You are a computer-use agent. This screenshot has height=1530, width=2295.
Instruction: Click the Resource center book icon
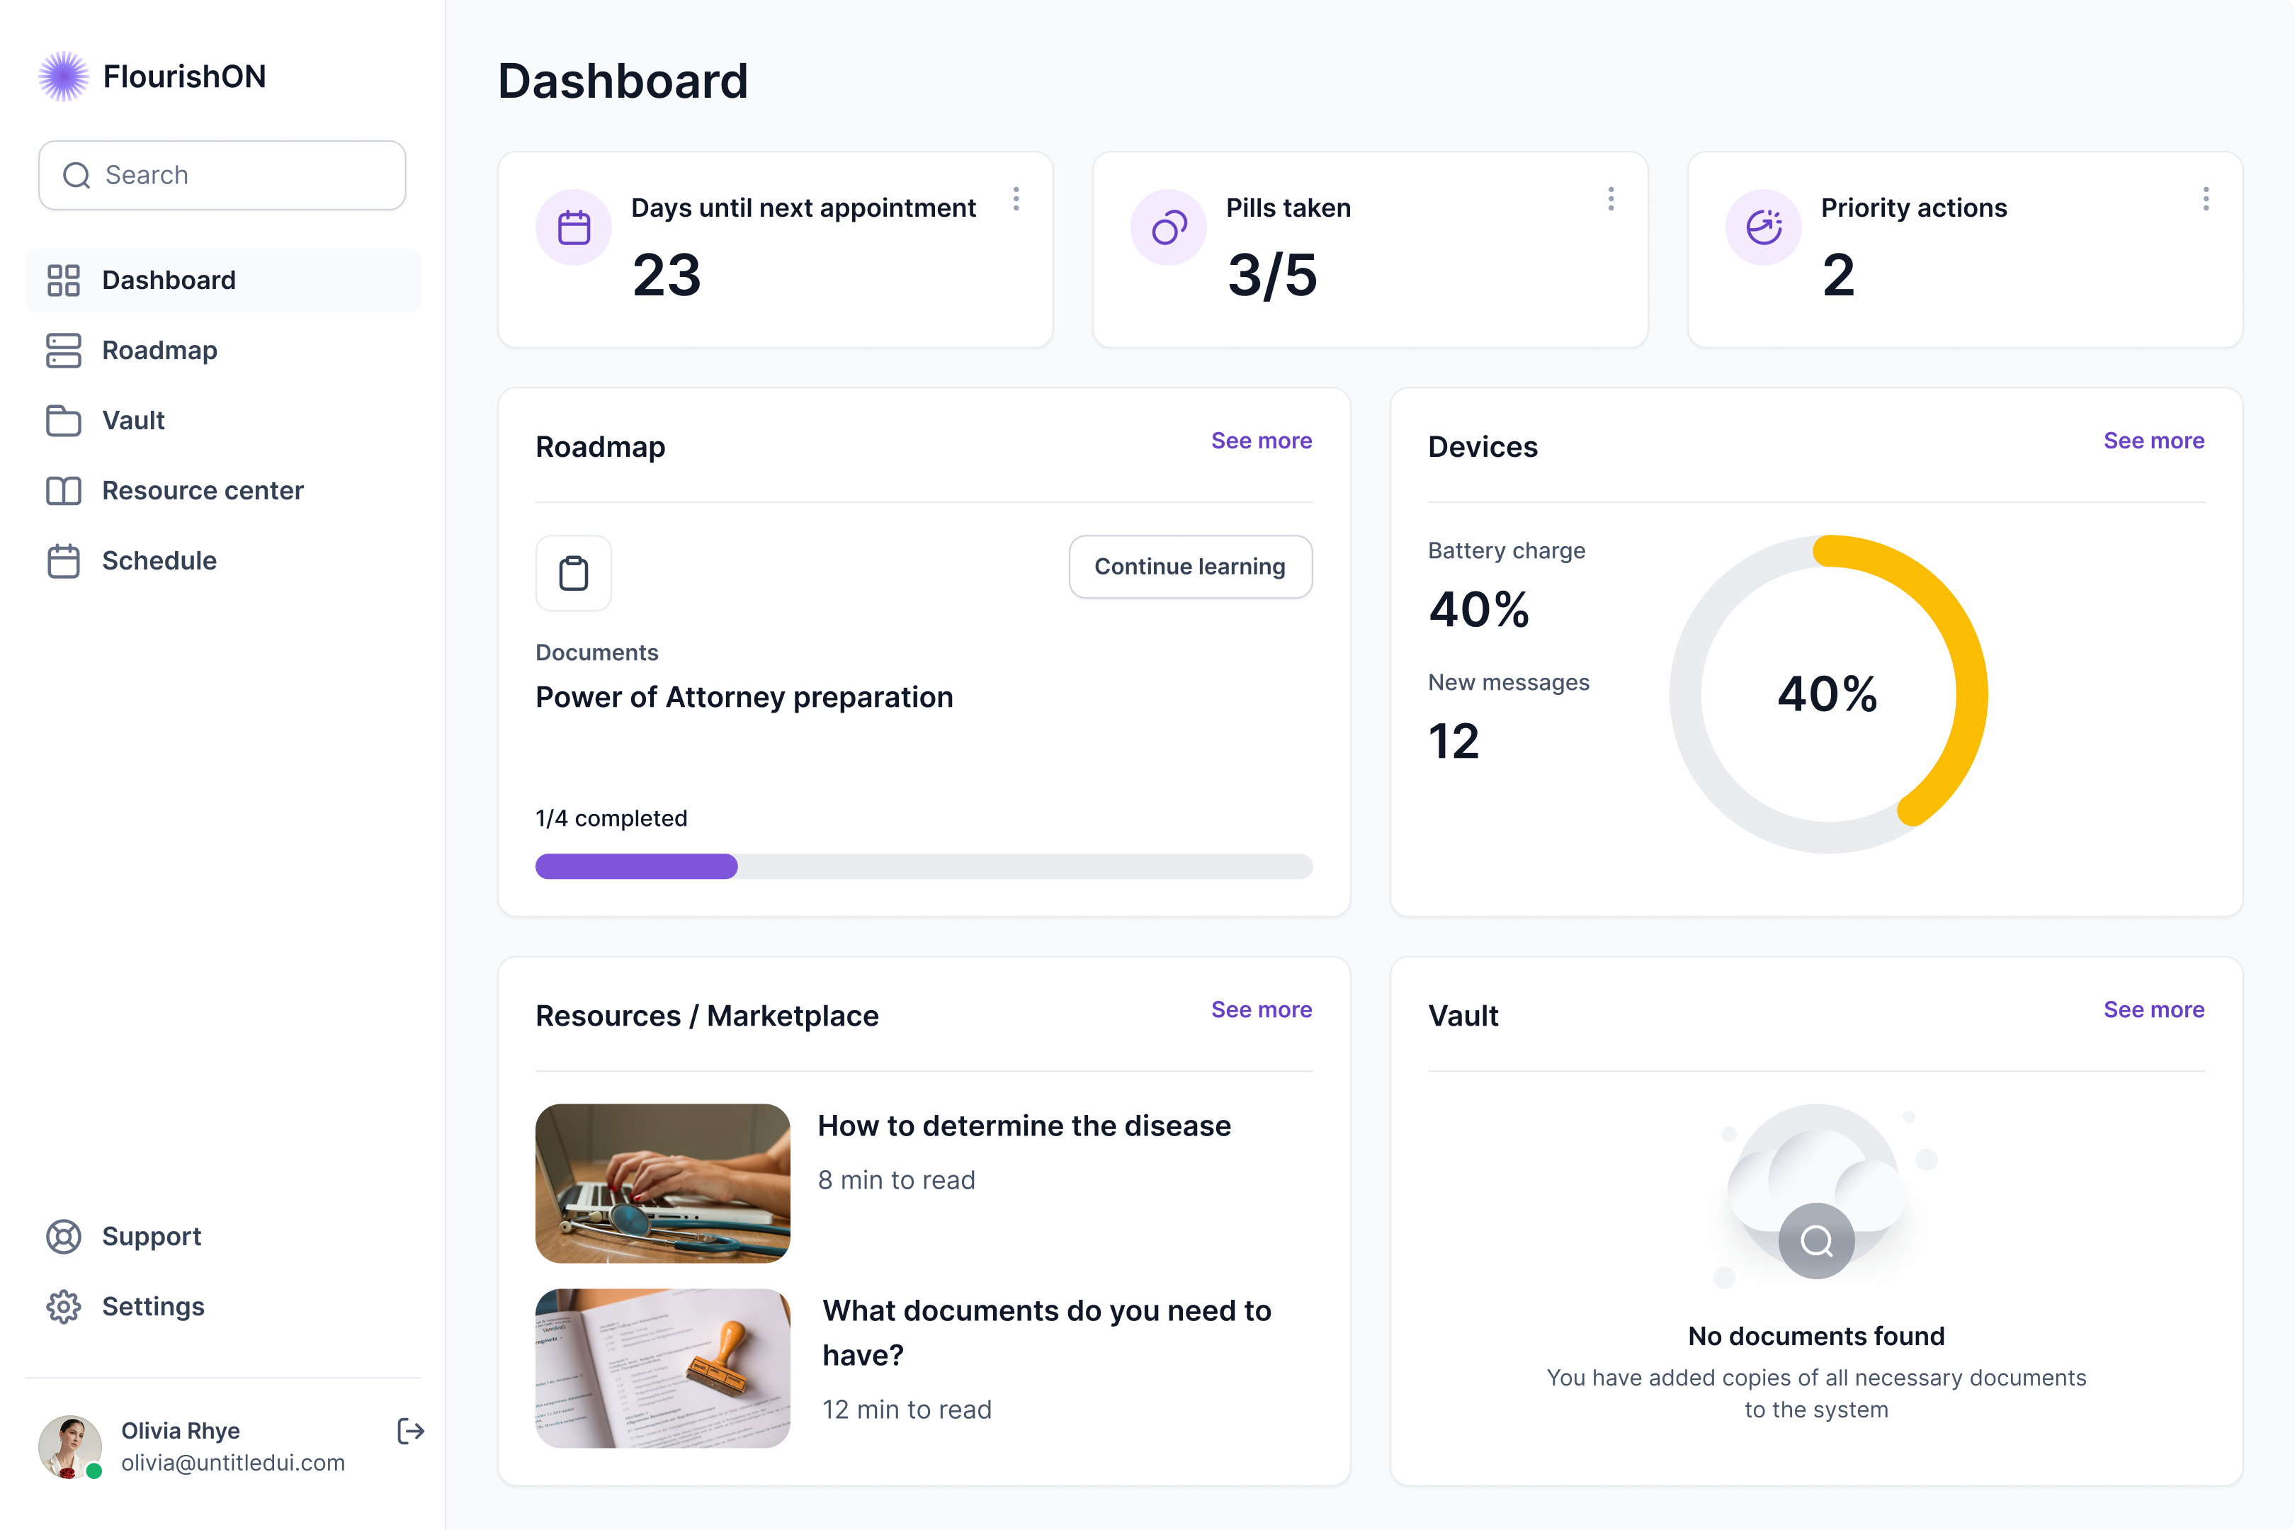[x=64, y=491]
